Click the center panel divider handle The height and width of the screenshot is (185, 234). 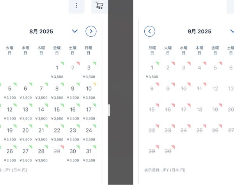(109, 110)
